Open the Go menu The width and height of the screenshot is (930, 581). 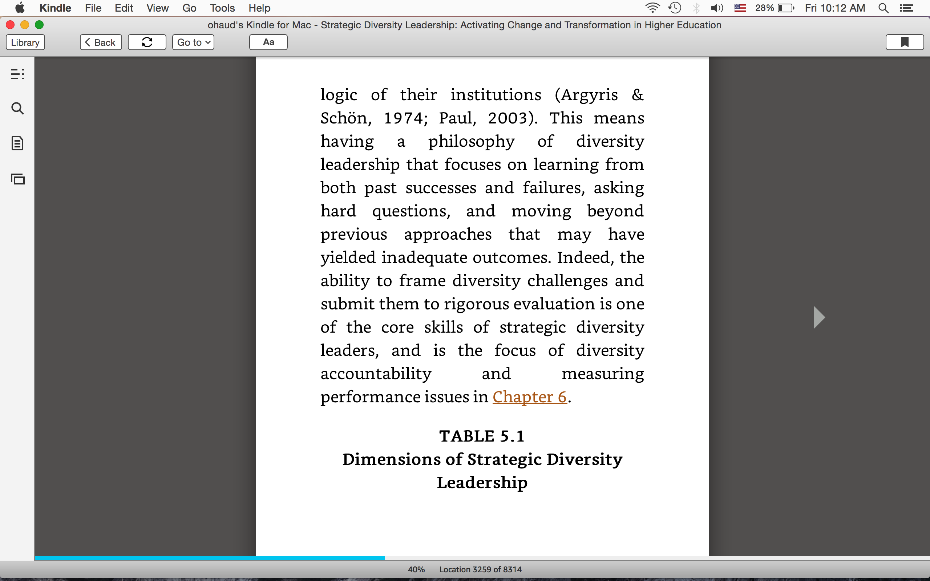tap(189, 8)
